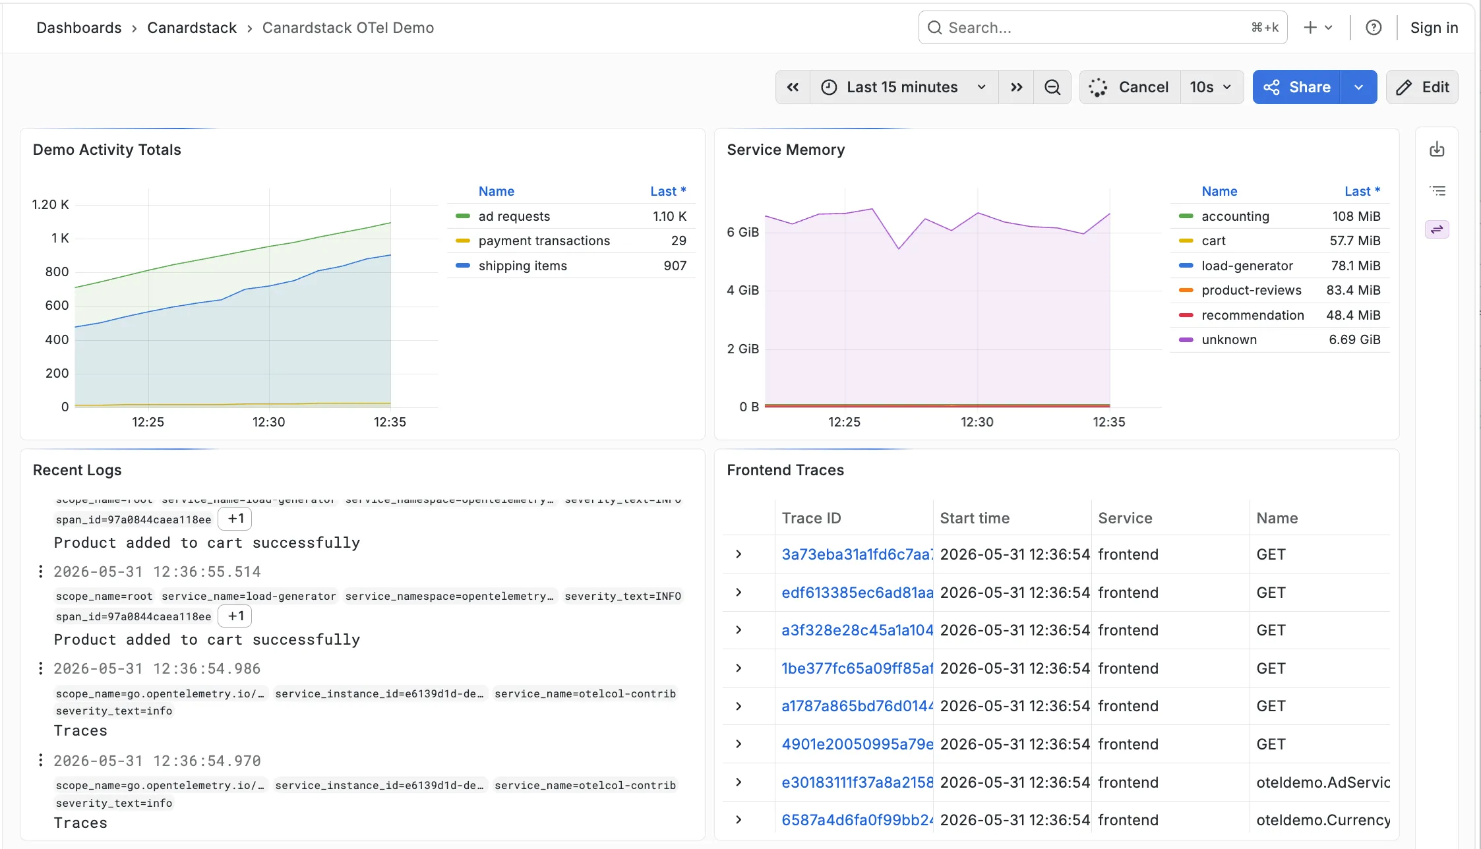Click the Sign in link
The width and height of the screenshot is (1481, 849).
pyautogui.click(x=1434, y=28)
